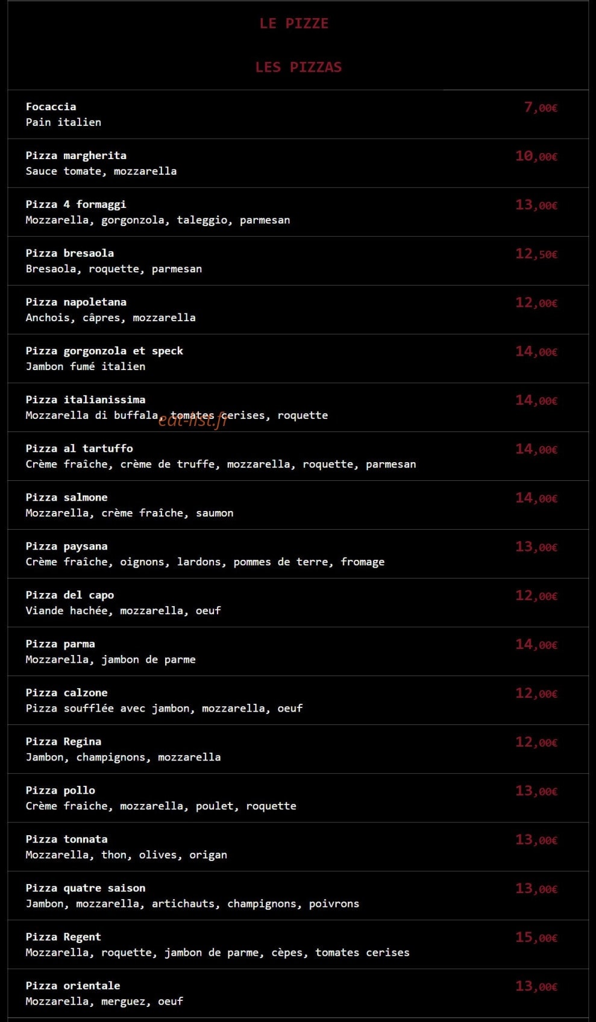The image size is (596, 1022).
Task: Click Pizza salmone name
Action: pos(67,497)
